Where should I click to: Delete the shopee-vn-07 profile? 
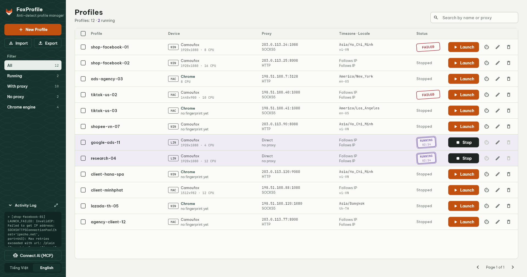509,127
